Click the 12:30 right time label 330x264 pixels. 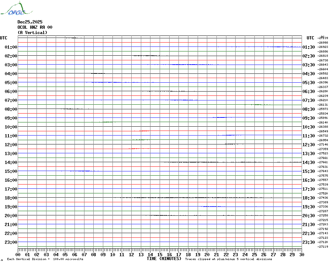tap(309, 145)
